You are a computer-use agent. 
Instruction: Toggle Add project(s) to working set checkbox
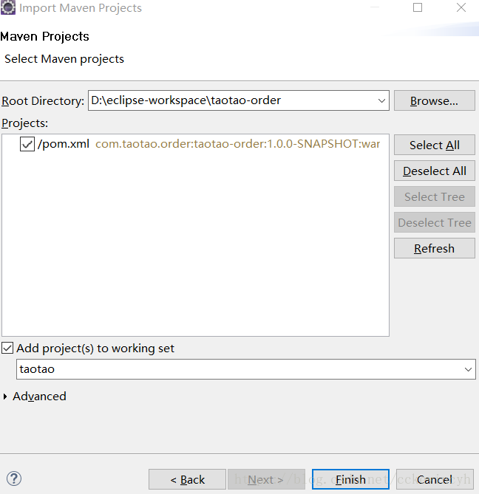point(7,348)
